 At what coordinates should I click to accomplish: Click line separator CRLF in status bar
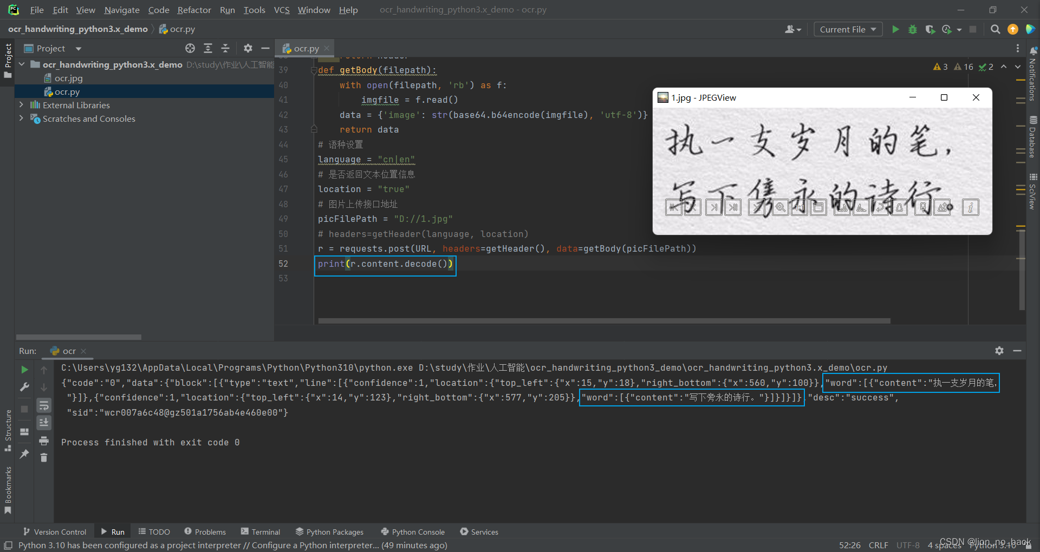tap(879, 545)
